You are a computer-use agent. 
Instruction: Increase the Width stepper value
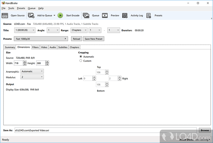click(x=25, y=62)
